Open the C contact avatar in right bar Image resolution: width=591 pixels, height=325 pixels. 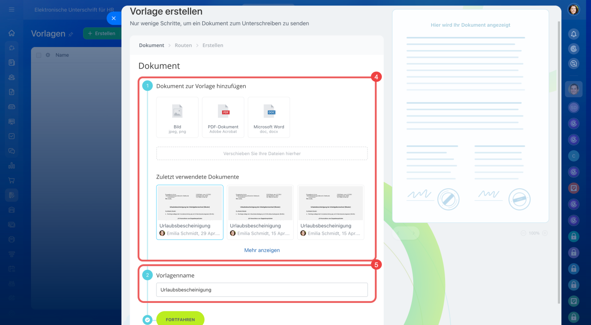tap(573, 156)
